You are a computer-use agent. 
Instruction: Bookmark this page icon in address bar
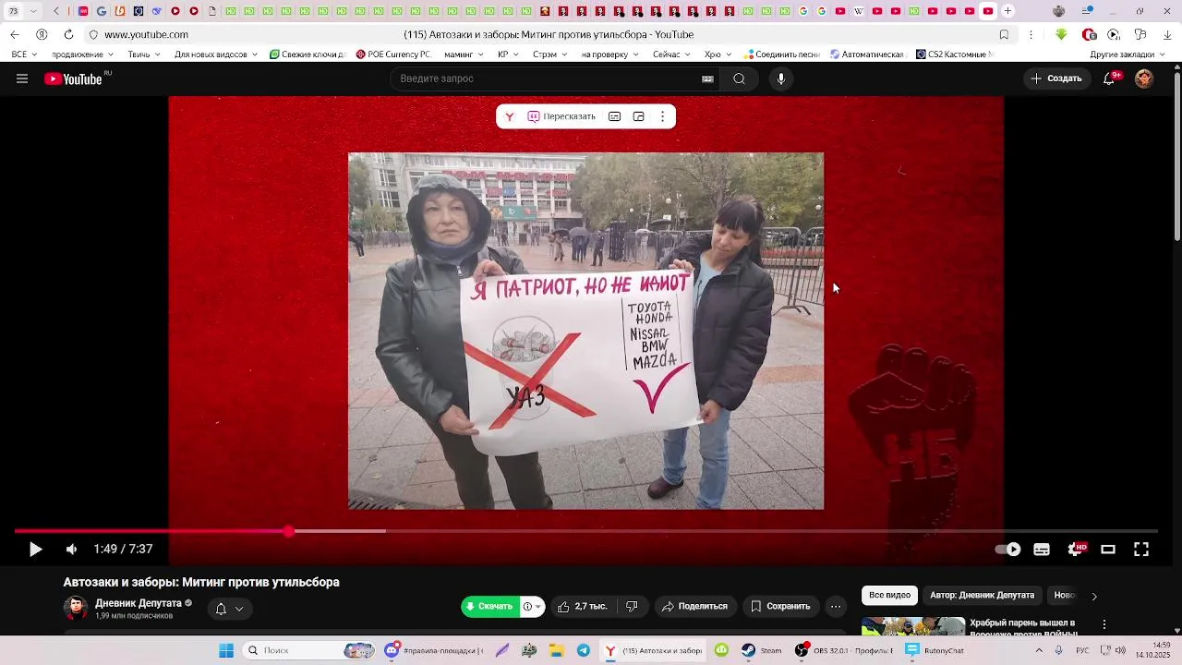coord(1004,35)
